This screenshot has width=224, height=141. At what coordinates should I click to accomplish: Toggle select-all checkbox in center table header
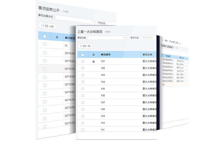tap(83, 55)
